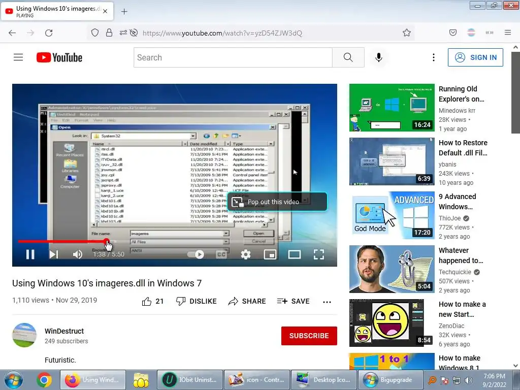Subscribe to WinDestruct channel
The width and height of the screenshot is (520, 390).
click(x=309, y=336)
